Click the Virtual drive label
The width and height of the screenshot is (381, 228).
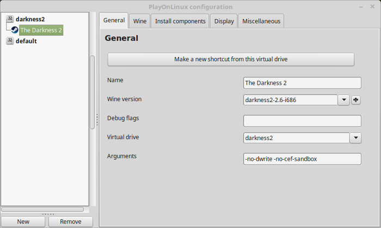[123, 137]
